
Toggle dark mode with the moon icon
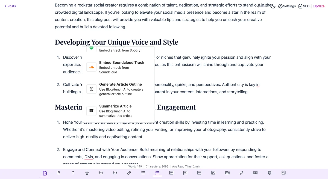[x=273, y=6]
